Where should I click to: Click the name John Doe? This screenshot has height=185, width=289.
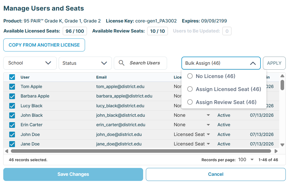click(x=30, y=134)
